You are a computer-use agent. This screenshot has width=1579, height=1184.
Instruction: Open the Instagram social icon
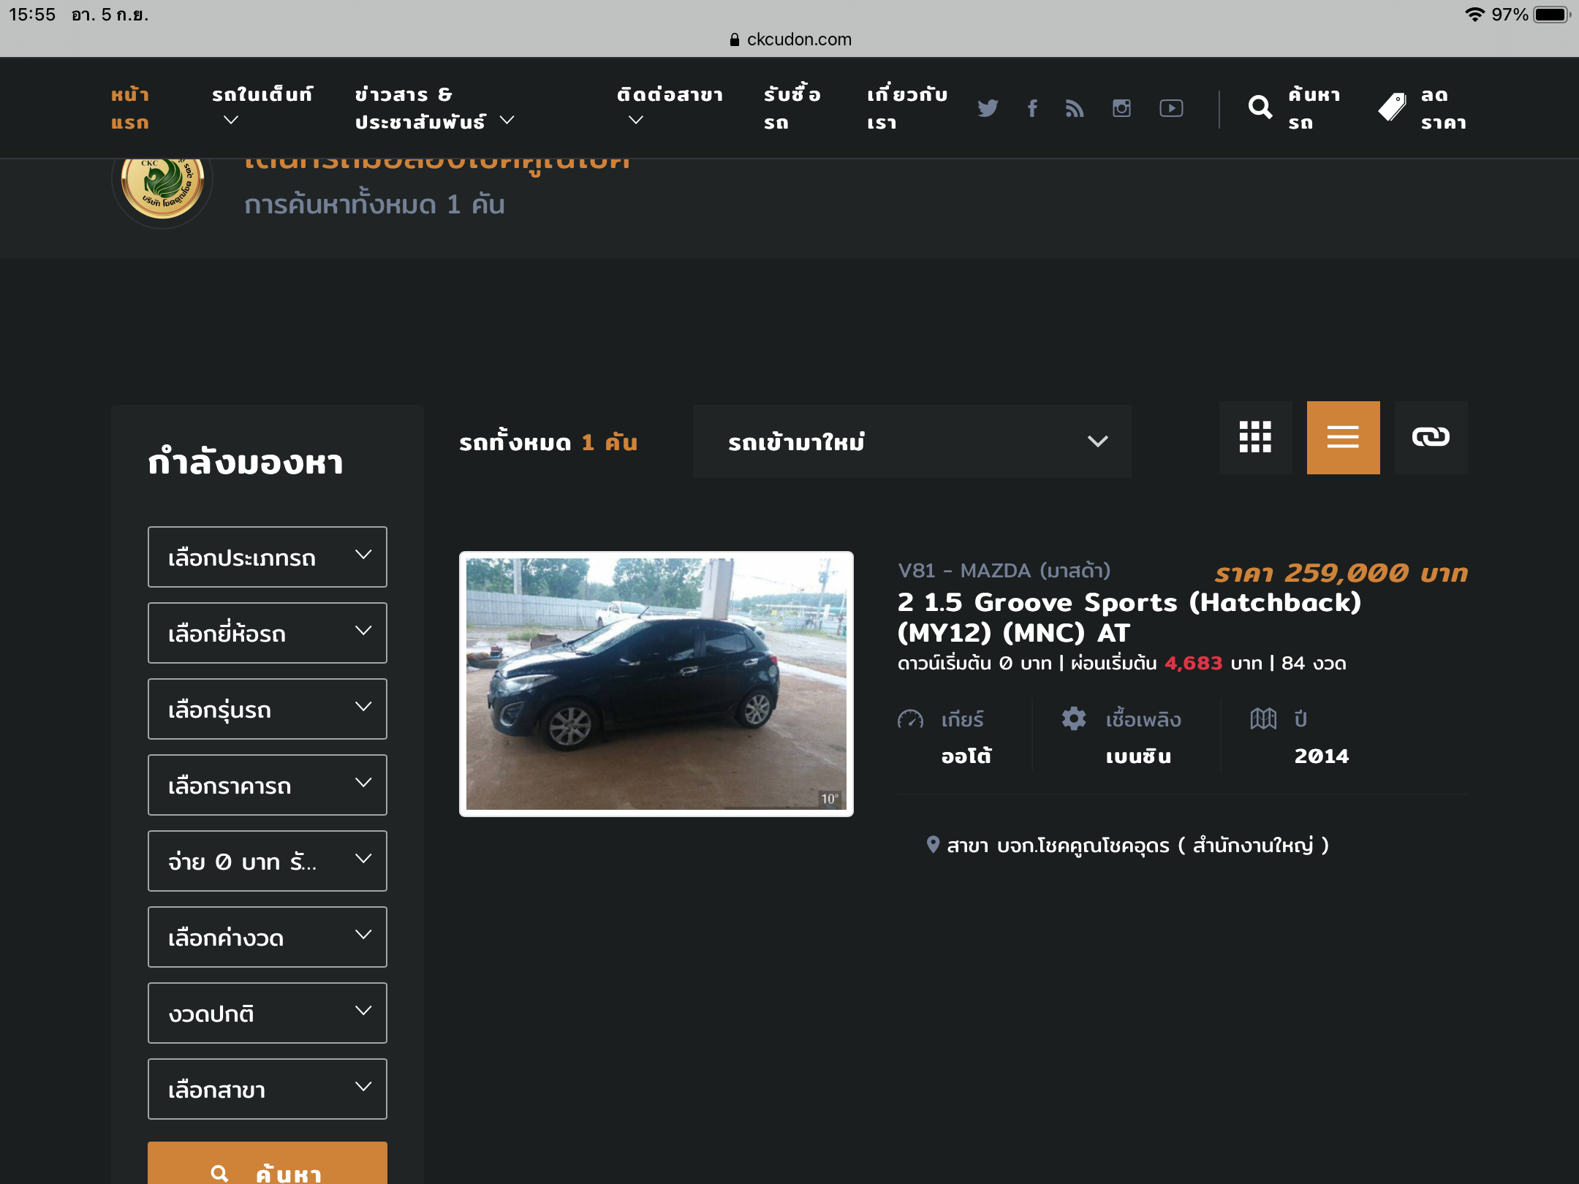click(1121, 108)
